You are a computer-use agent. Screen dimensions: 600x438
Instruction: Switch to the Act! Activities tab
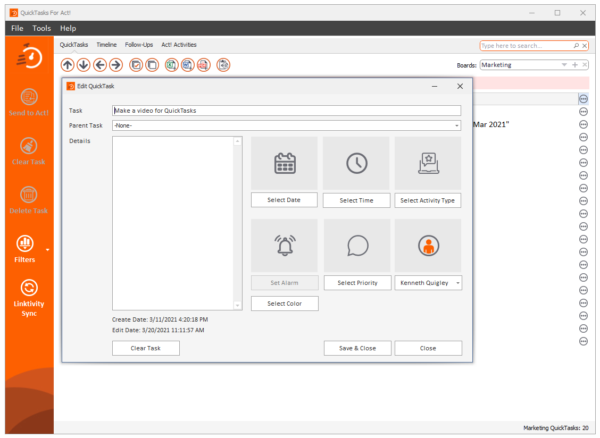tap(179, 45)
